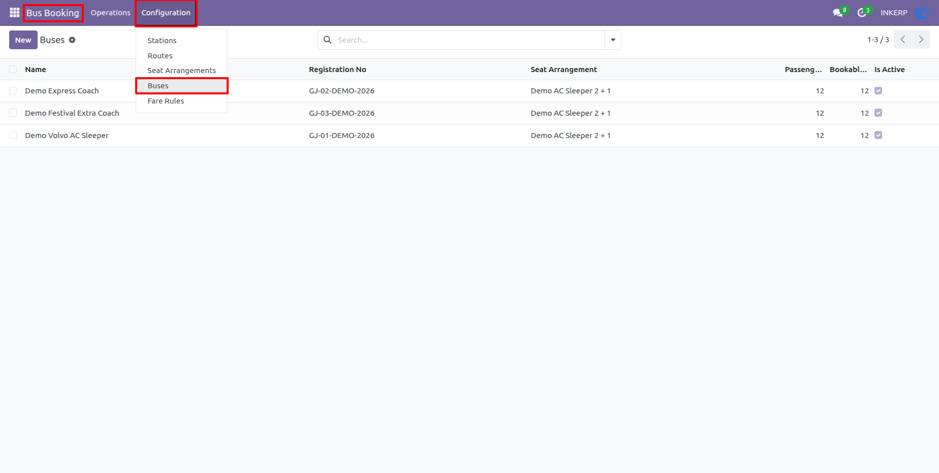The height and width of the screenshot is (473, 939).
Task: Expand the search filter options dropdown
Action: [613, 40]
